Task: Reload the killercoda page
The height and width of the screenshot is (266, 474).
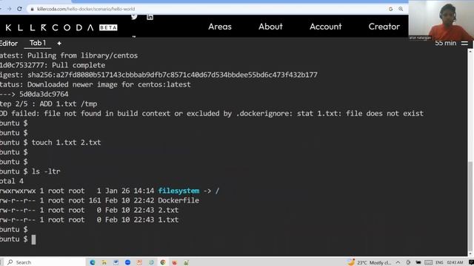Action: coord(20,9)
